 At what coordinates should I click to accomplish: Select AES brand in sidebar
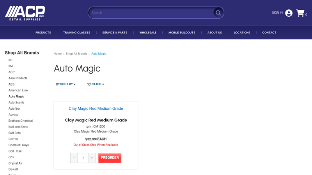pyautogui.click(x=11, y=84)
